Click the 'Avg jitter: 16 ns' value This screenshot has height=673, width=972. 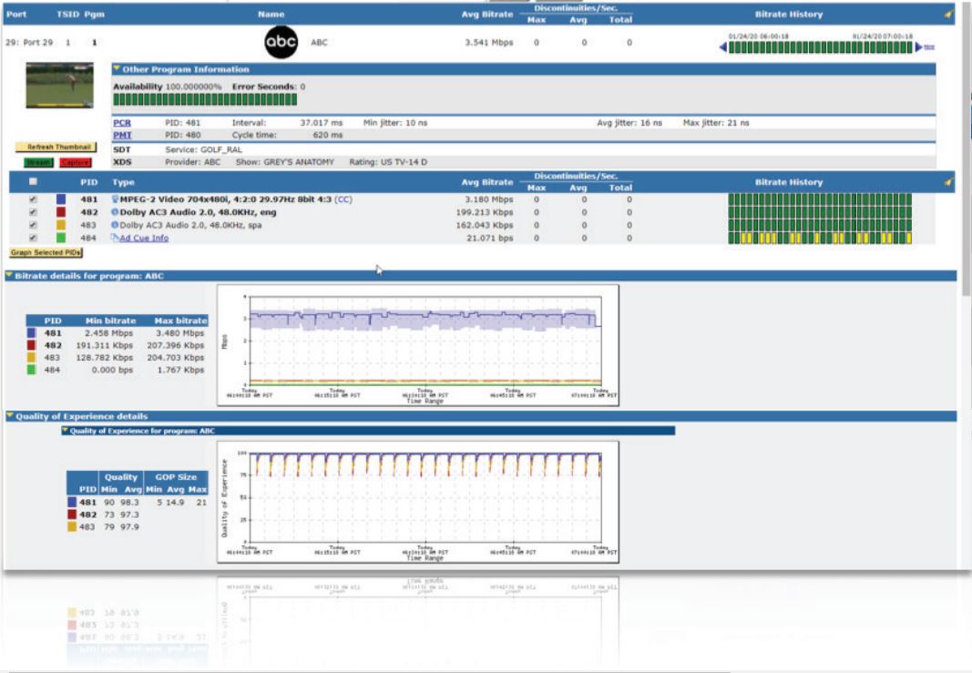tap(629, 123)
